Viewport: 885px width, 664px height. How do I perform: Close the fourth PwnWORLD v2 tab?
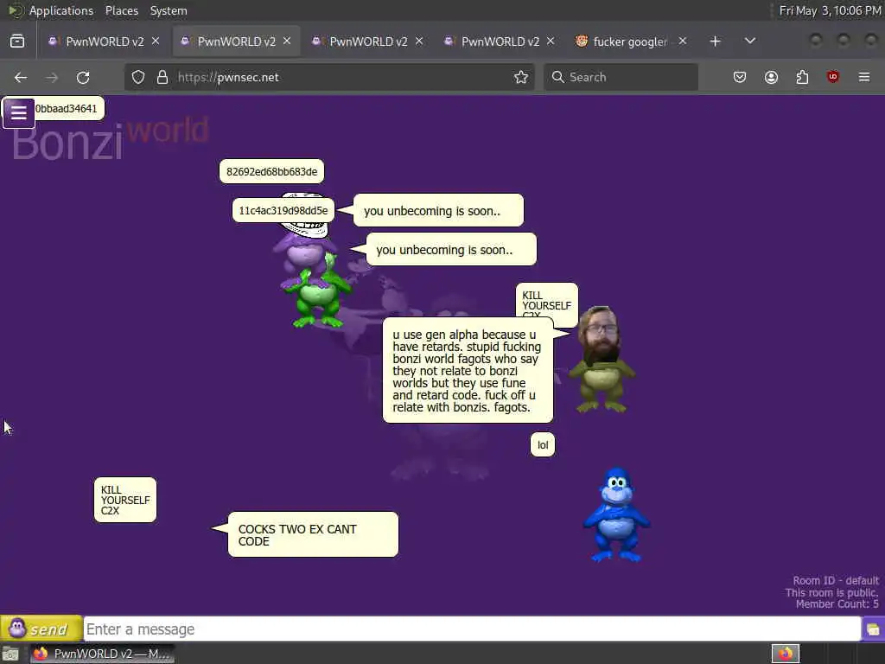click(x=551, y=41)
